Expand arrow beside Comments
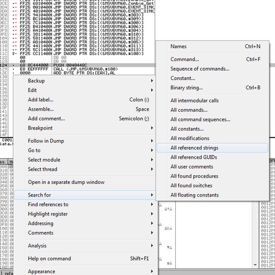This screenshot has height=275, width=275. (152, 233)
